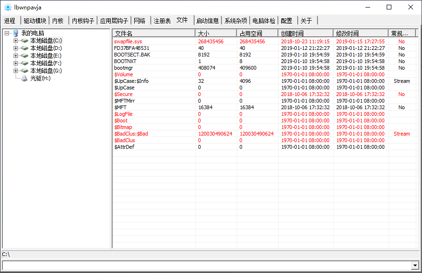The height and width of the screenshot is (273, 422).
Task: Select the local disk (G:) drive icon
Action: (24, 71)
